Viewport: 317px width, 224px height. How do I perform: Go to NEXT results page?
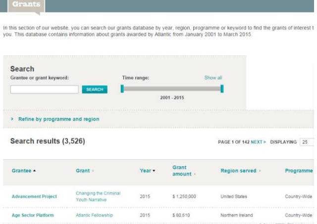258,142
